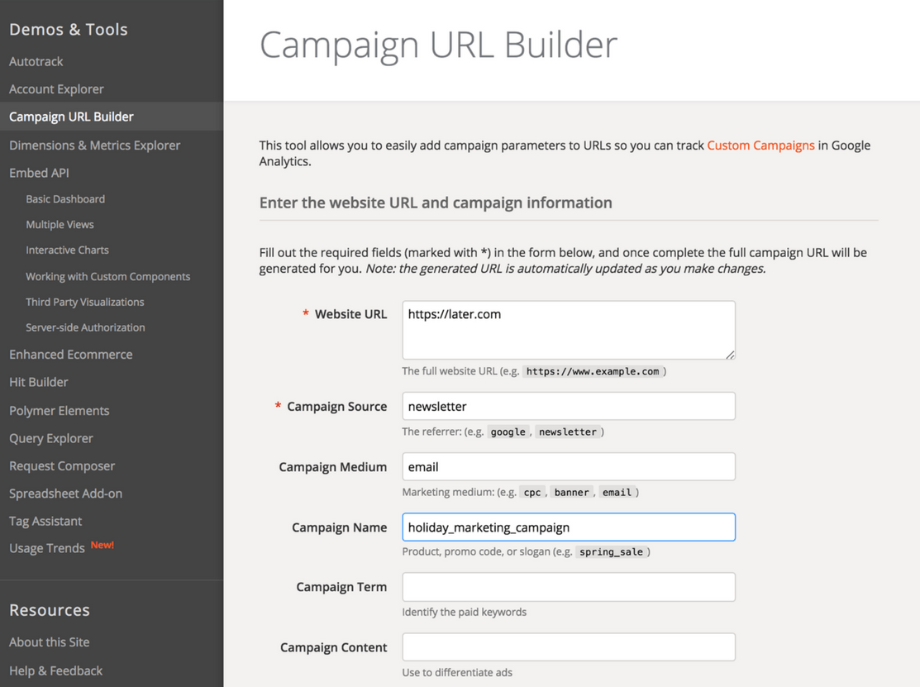This screenshot has height=687, width=920.
Task: Click the 'Resources' sidebar heading
Action: pos(50,610)
